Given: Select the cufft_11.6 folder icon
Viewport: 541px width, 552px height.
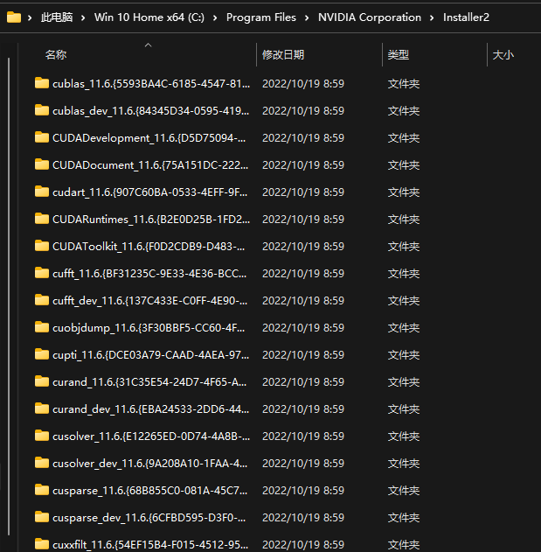Looking at the screenshot, I should click(42, 273).
